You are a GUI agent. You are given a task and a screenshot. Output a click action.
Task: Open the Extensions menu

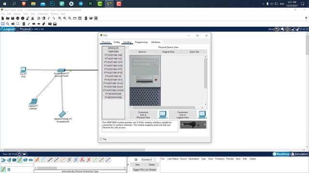tap(43, 14)
